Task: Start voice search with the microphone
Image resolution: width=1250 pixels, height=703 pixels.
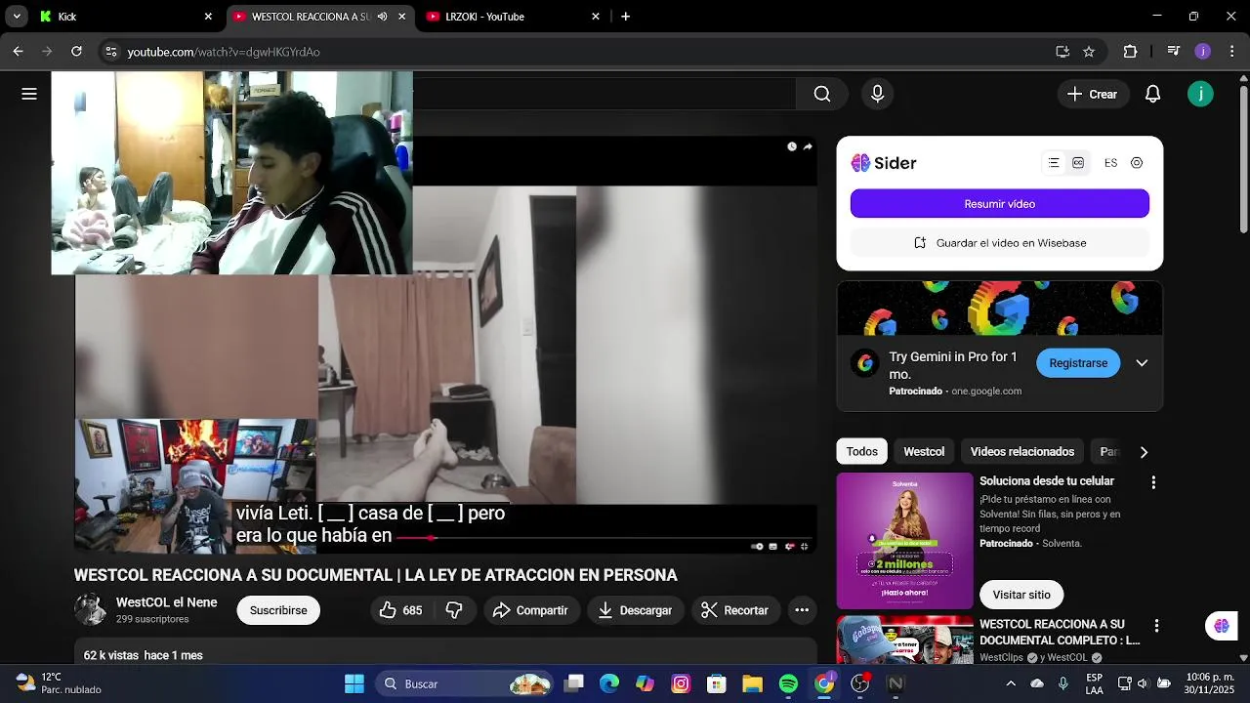Action: tap(877, 94)
